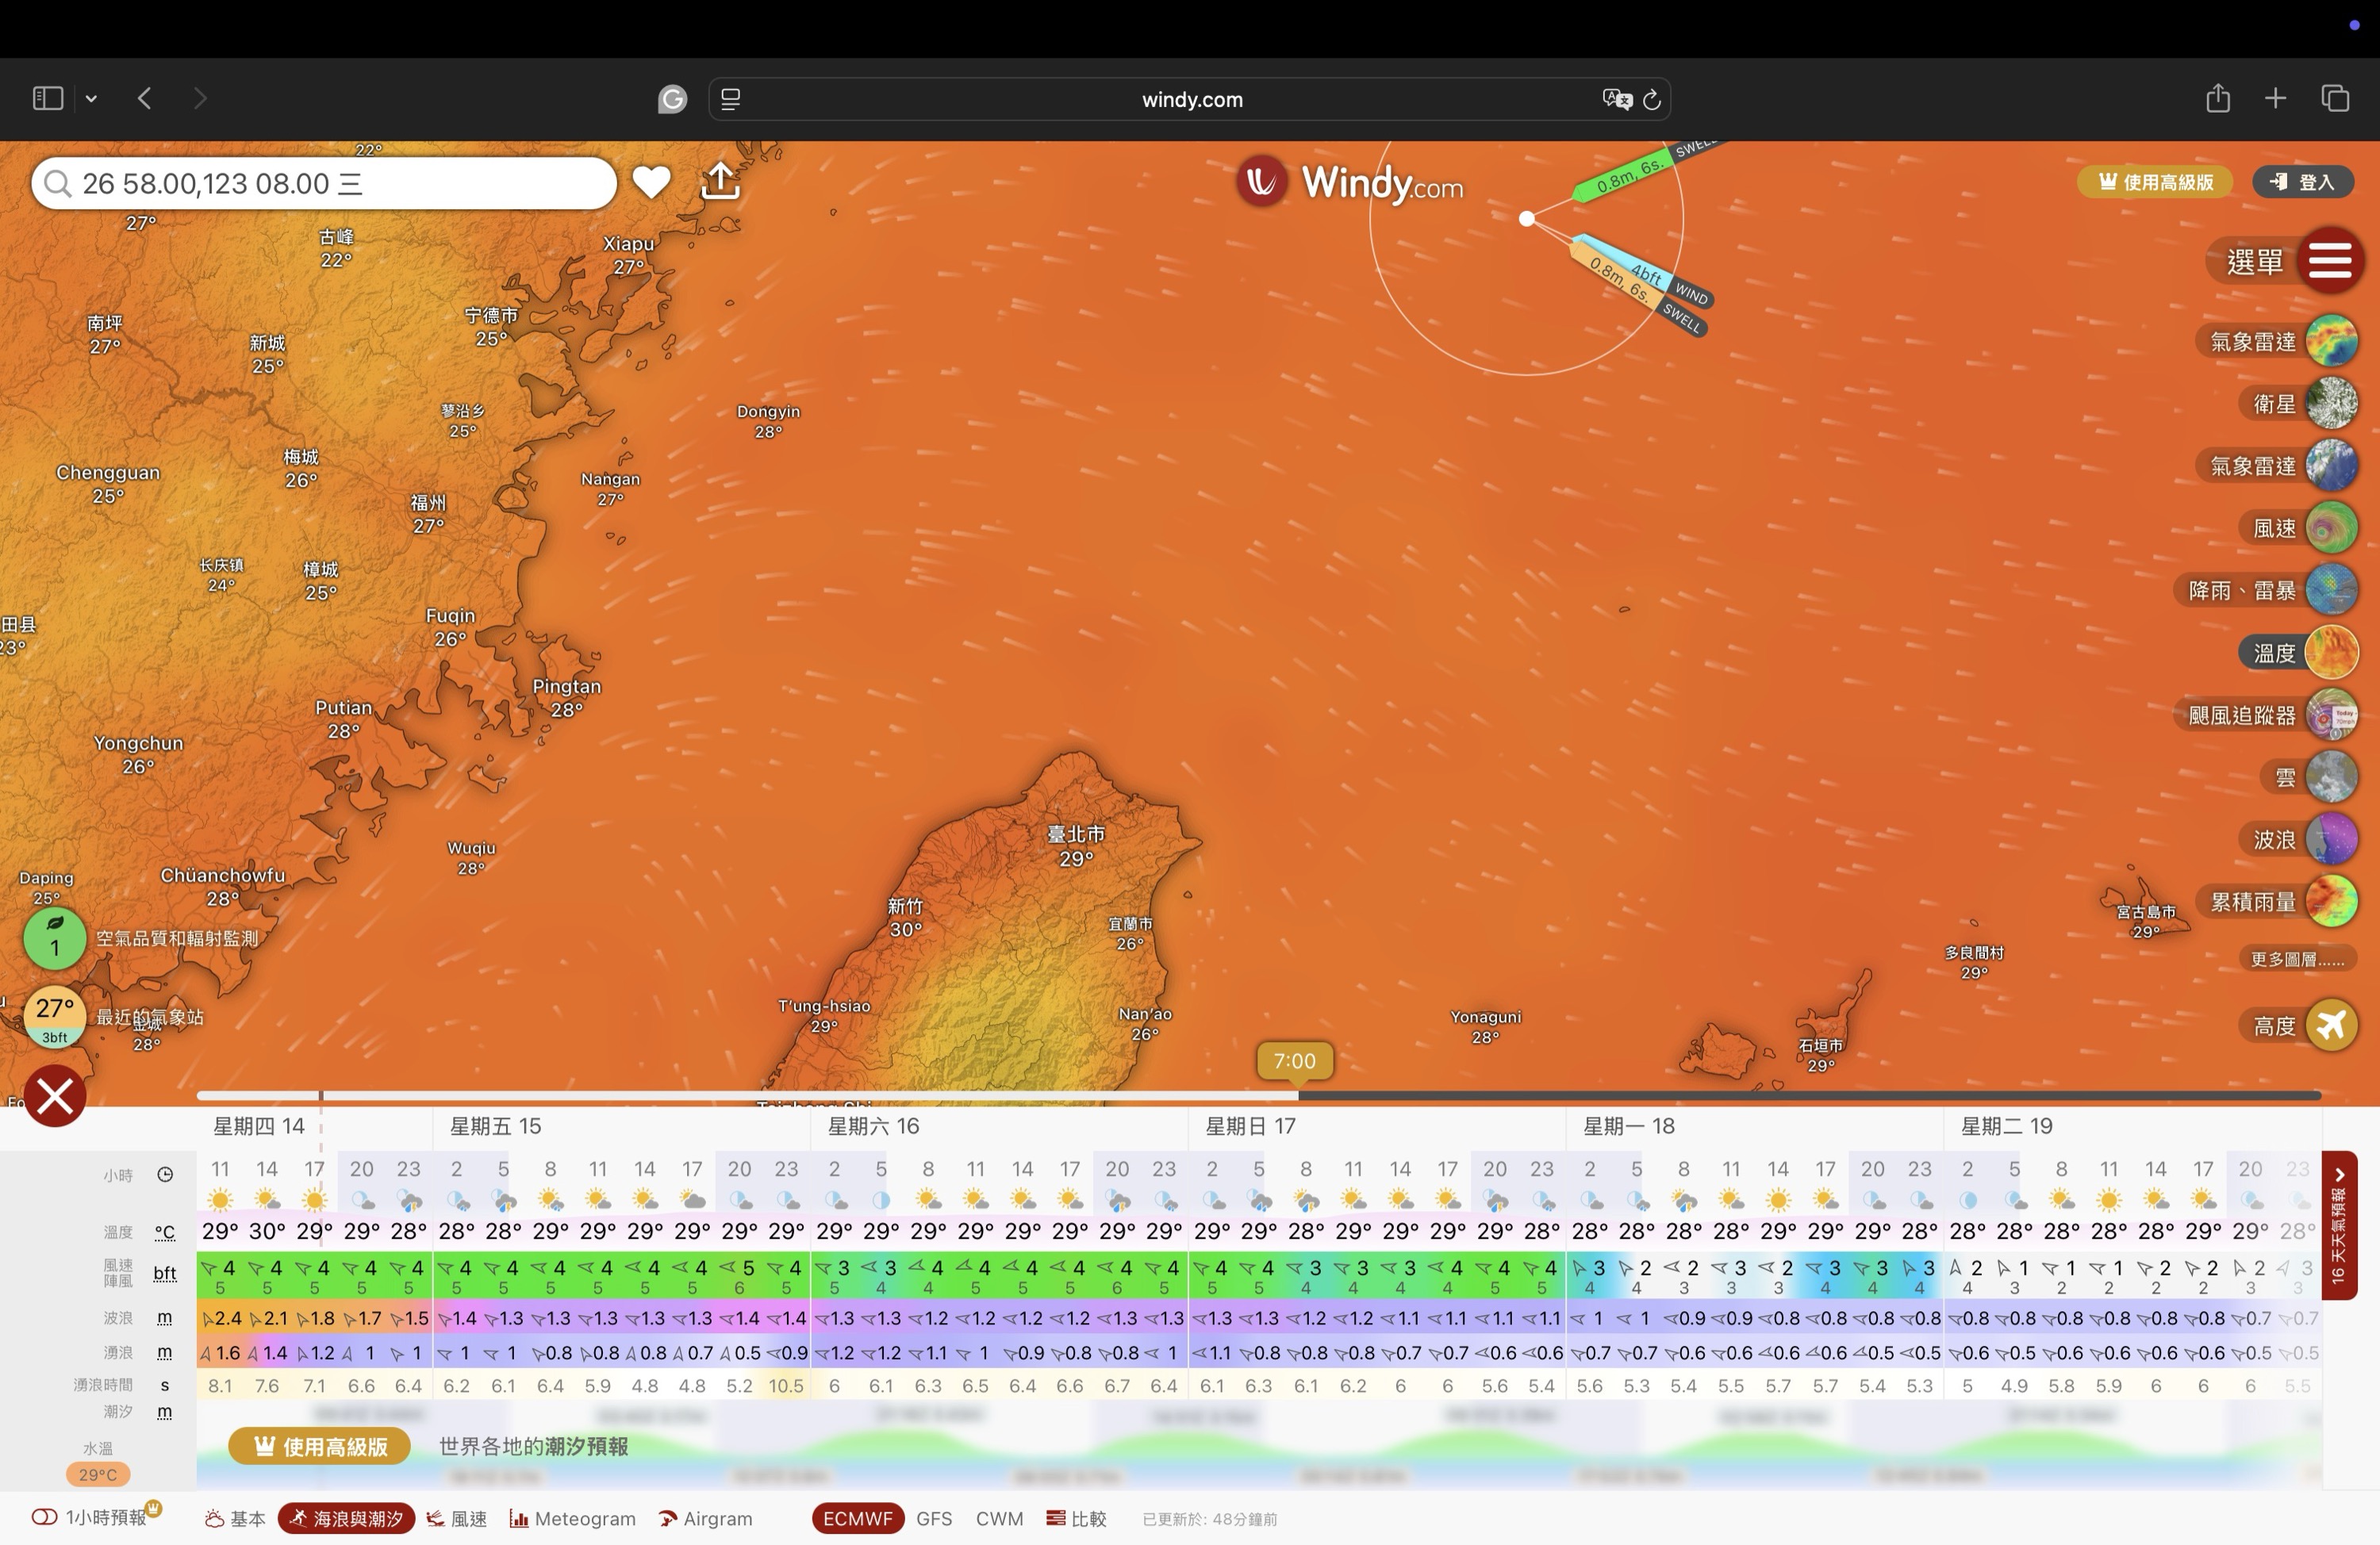The image size is (2380, 1545).
Task: Open the air quality monitoring green badge
Action: (54, 938)
